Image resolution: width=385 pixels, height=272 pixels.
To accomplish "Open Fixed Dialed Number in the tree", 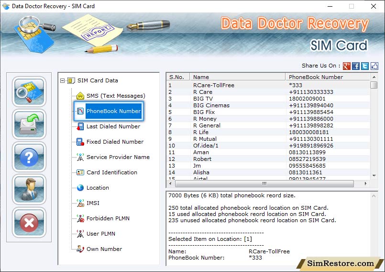I will 115,142.
